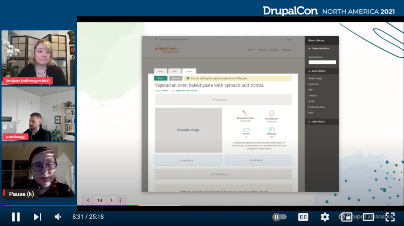Image resolution: width=404 pixels, height=226 pixels.
Task: Click the 8:31 / 25:18 time display
Action: coord(88,217)
